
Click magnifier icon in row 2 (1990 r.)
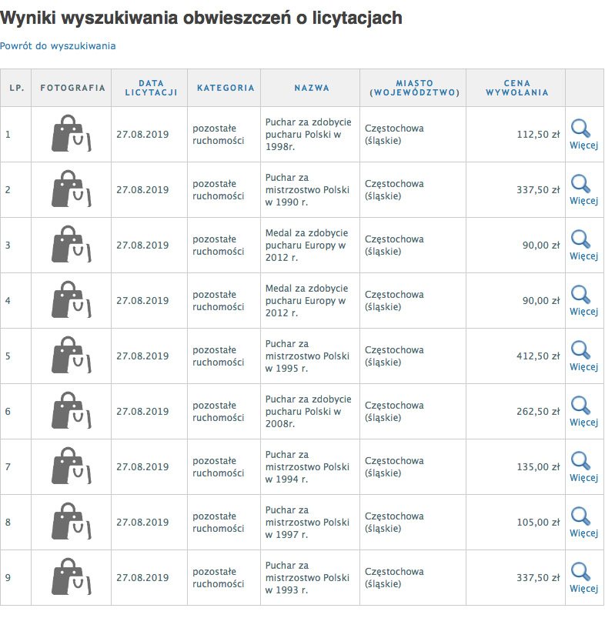[581, 184]
